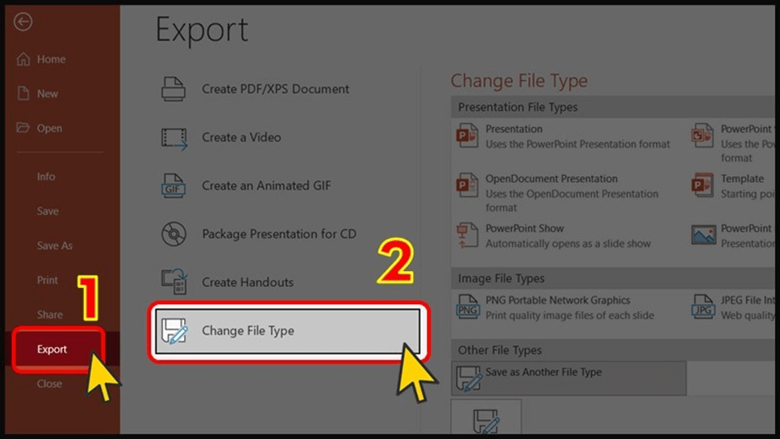Click the printer icon for PDF/XPS

point(174,89)
